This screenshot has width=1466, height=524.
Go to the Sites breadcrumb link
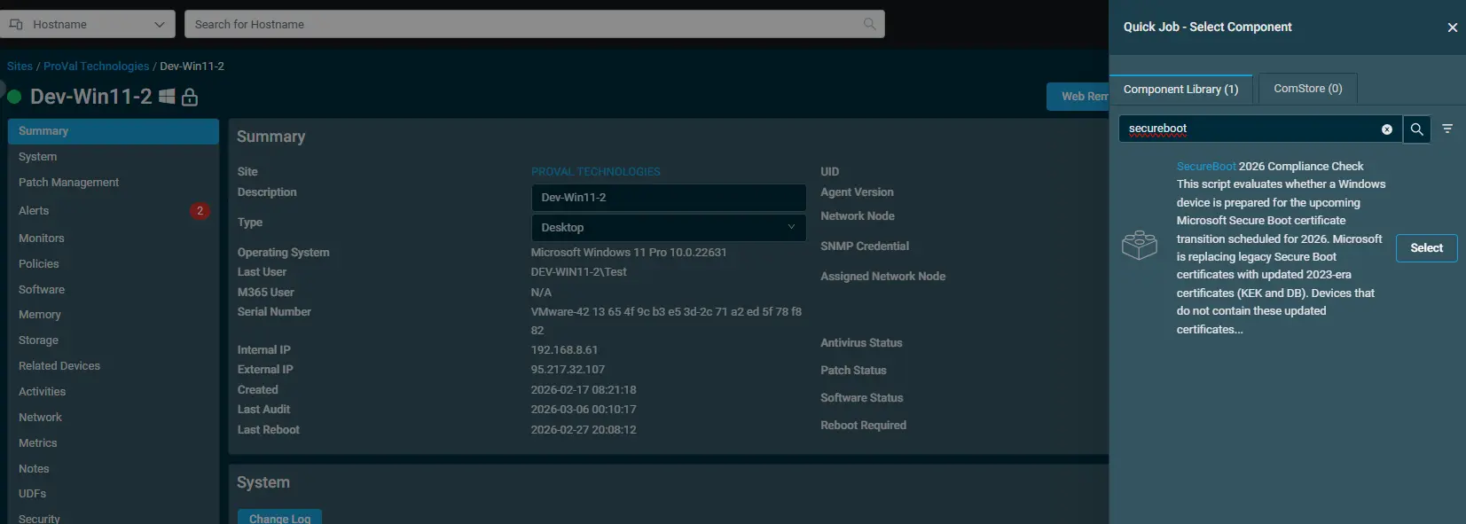(x=20, y=66)
